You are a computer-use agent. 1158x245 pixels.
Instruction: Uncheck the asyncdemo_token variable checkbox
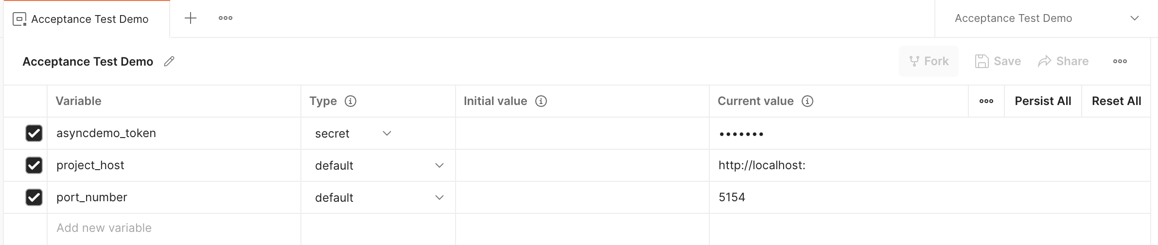point(34,133)
